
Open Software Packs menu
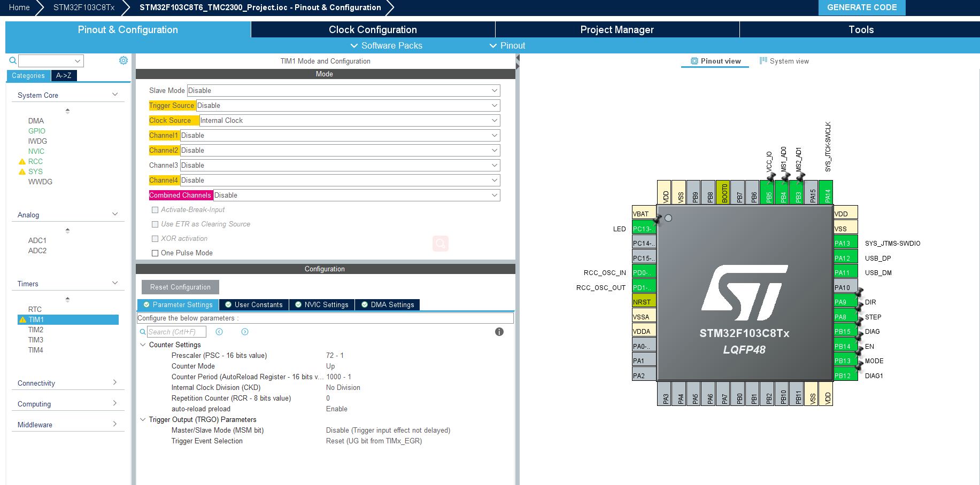387,46
